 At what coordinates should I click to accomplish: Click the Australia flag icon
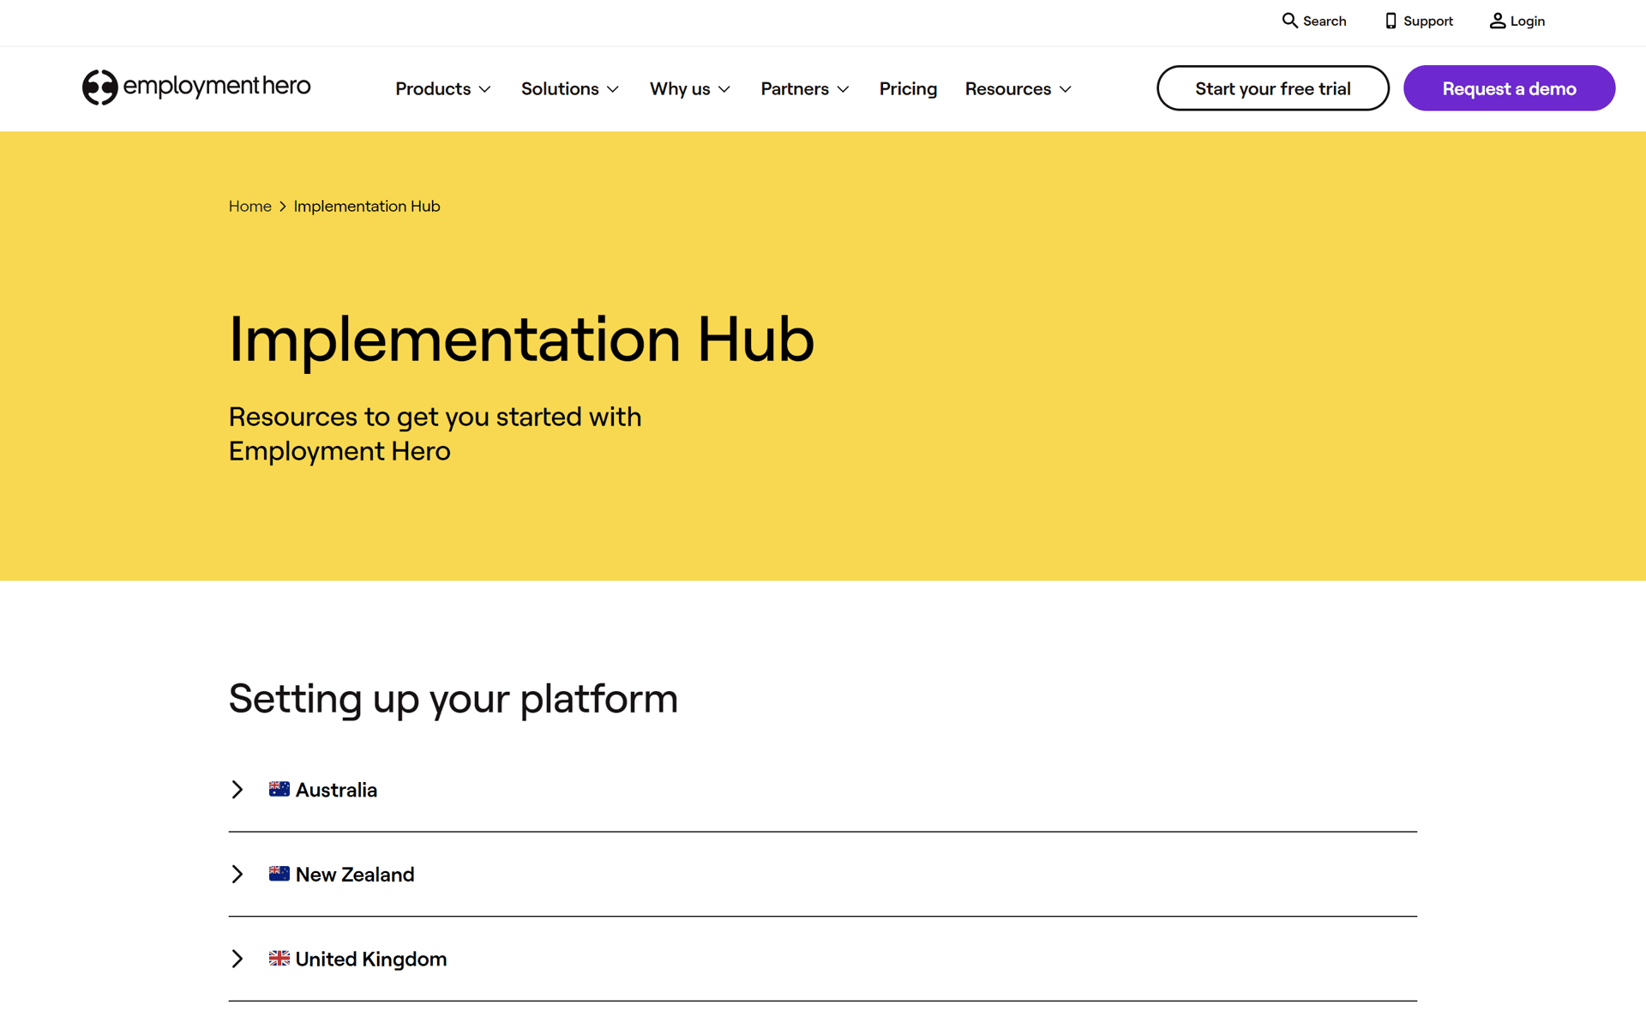(x=279, y=789)
